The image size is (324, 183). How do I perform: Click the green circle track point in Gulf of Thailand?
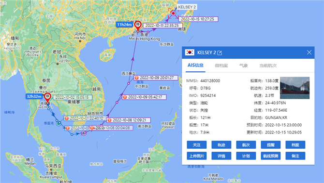click(59, 123)
